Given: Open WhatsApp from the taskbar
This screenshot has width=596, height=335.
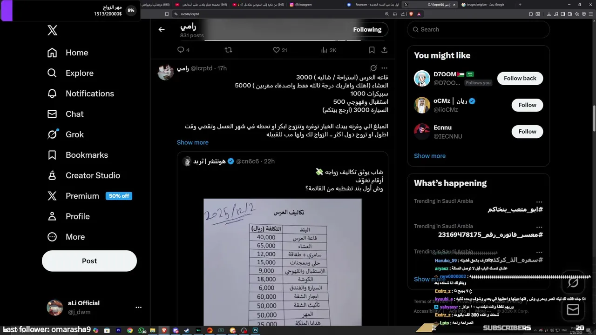Looking at the screenshot, I should [x=142, y=330].
